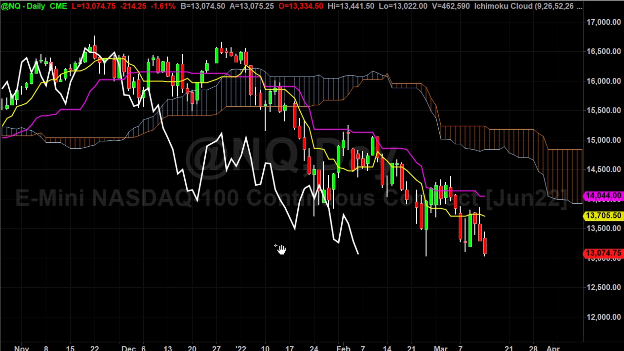Click the low Lo=13,022.00 value
This screenshot has width=624, height=351.
[x=403, y=6]
